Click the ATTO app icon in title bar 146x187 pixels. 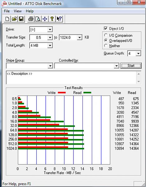point(4,3)
